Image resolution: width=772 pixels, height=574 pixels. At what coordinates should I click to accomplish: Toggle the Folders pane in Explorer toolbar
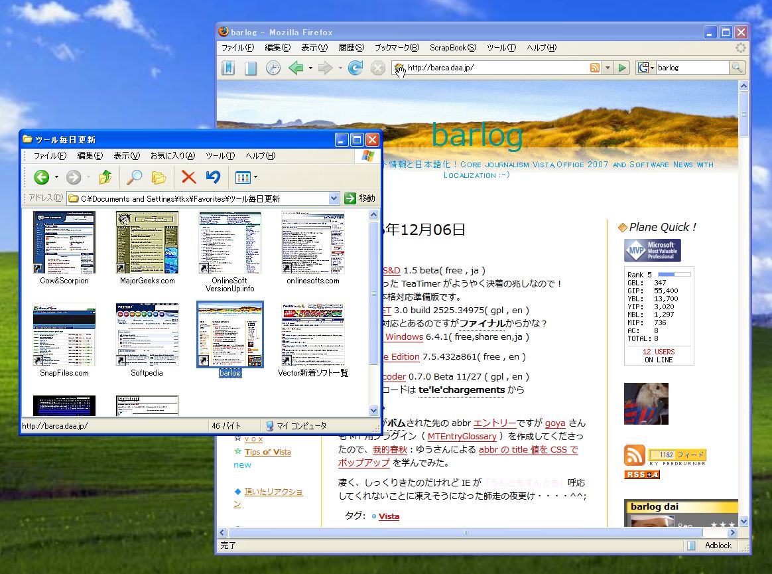tap(159, 177)
